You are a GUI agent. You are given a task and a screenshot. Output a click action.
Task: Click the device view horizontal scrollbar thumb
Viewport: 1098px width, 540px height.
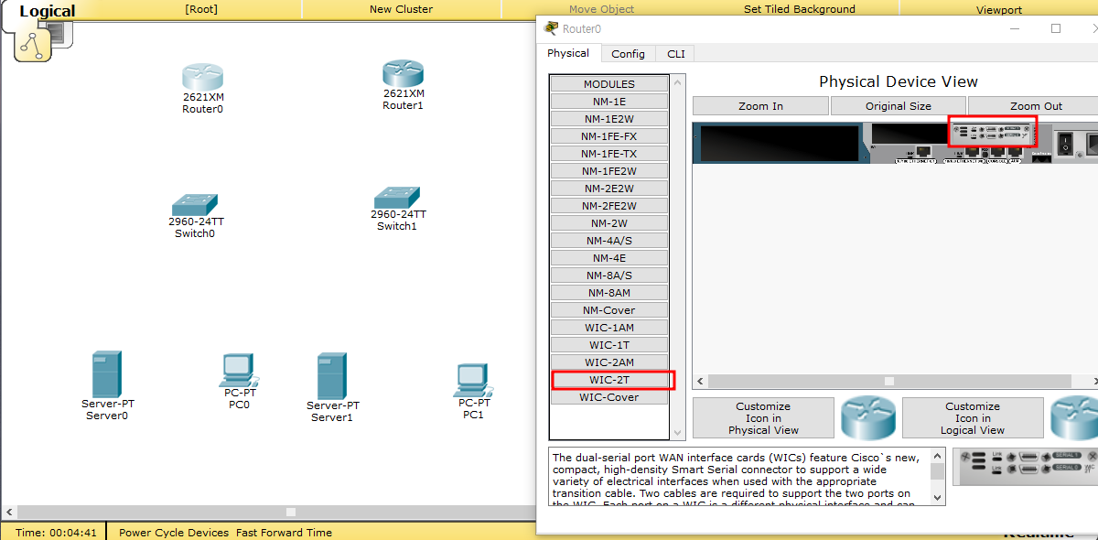click(888, 381)
